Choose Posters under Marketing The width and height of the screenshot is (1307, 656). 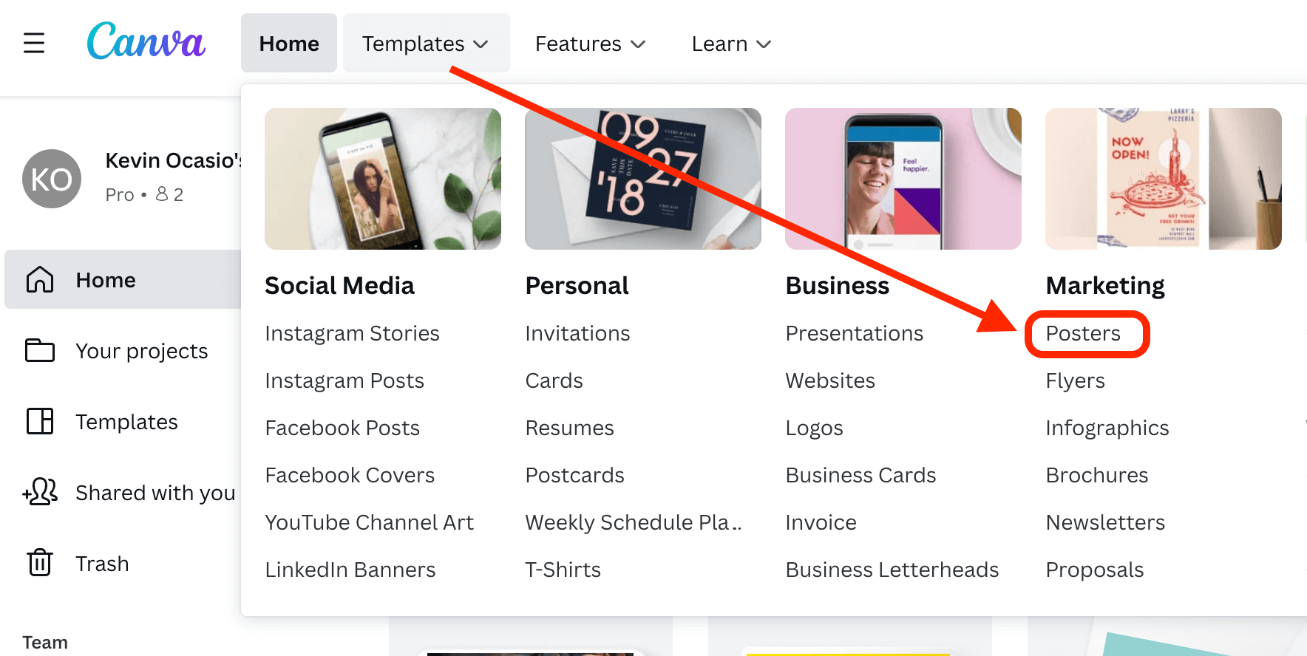coord(1083,333)
